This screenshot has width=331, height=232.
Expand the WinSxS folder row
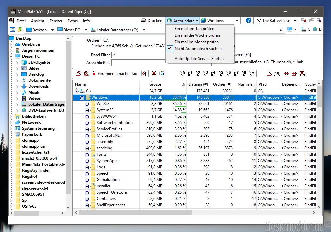pyautogui.click(x=87, y=104)
